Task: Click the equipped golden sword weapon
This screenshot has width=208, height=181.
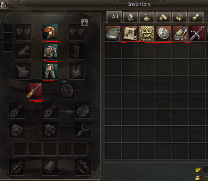Action: pos(34,91)
